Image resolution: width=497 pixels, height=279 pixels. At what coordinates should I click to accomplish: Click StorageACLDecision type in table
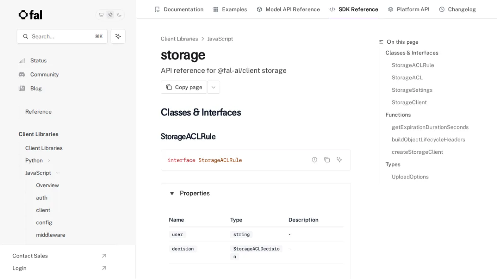tap(256, 253)
